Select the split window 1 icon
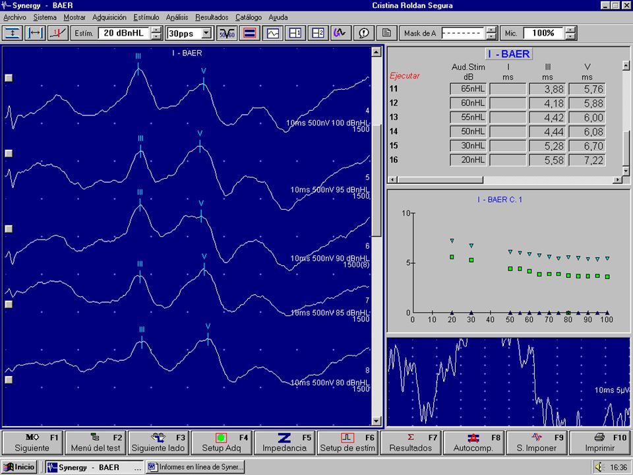The height and width of the screenshot is (475, 633). [295, 33]
